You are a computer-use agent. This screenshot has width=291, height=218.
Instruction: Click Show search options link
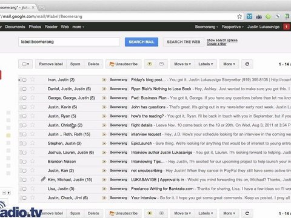pyautogui.click(x=222, y=40)
